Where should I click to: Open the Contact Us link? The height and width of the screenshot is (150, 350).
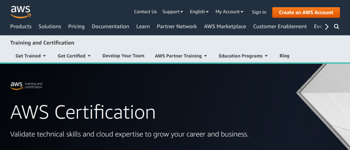[145, 12]
